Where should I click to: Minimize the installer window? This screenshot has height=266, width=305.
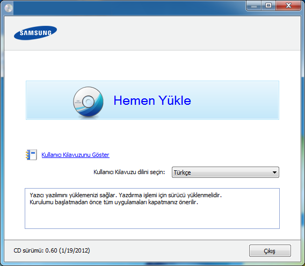253,6
